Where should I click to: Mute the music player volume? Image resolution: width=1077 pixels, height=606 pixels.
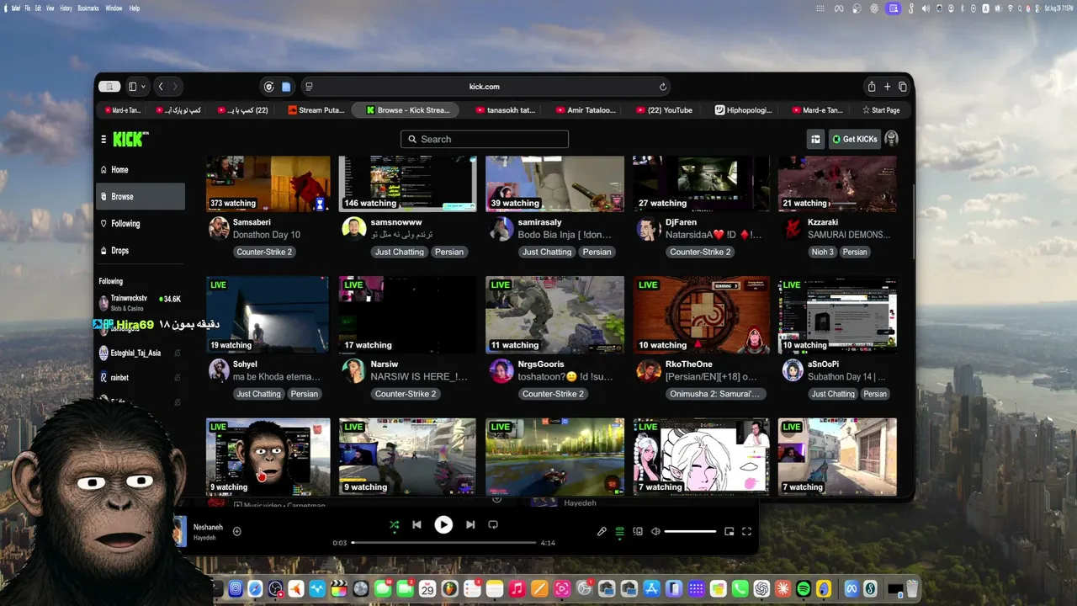tap(655, 531)
